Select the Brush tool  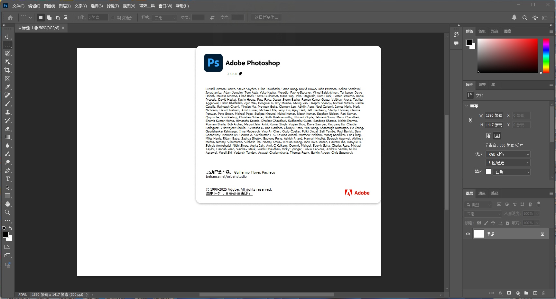point(7,104)
